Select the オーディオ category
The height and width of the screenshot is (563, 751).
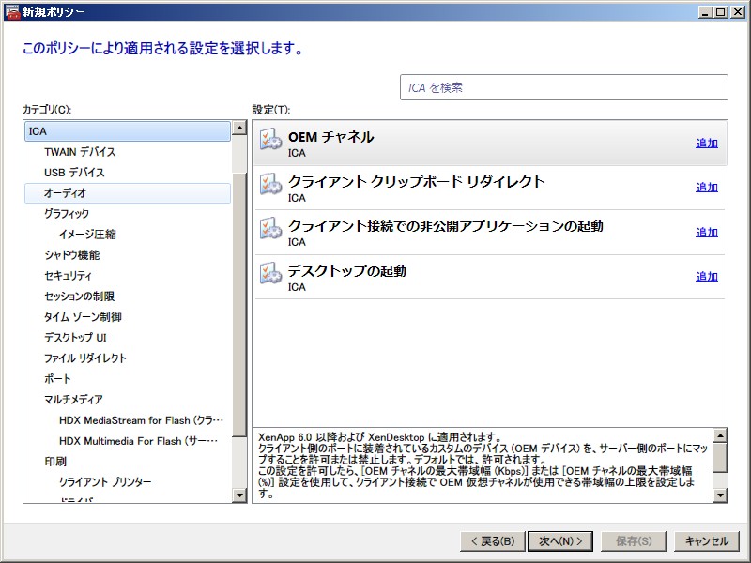coord(65,193)
